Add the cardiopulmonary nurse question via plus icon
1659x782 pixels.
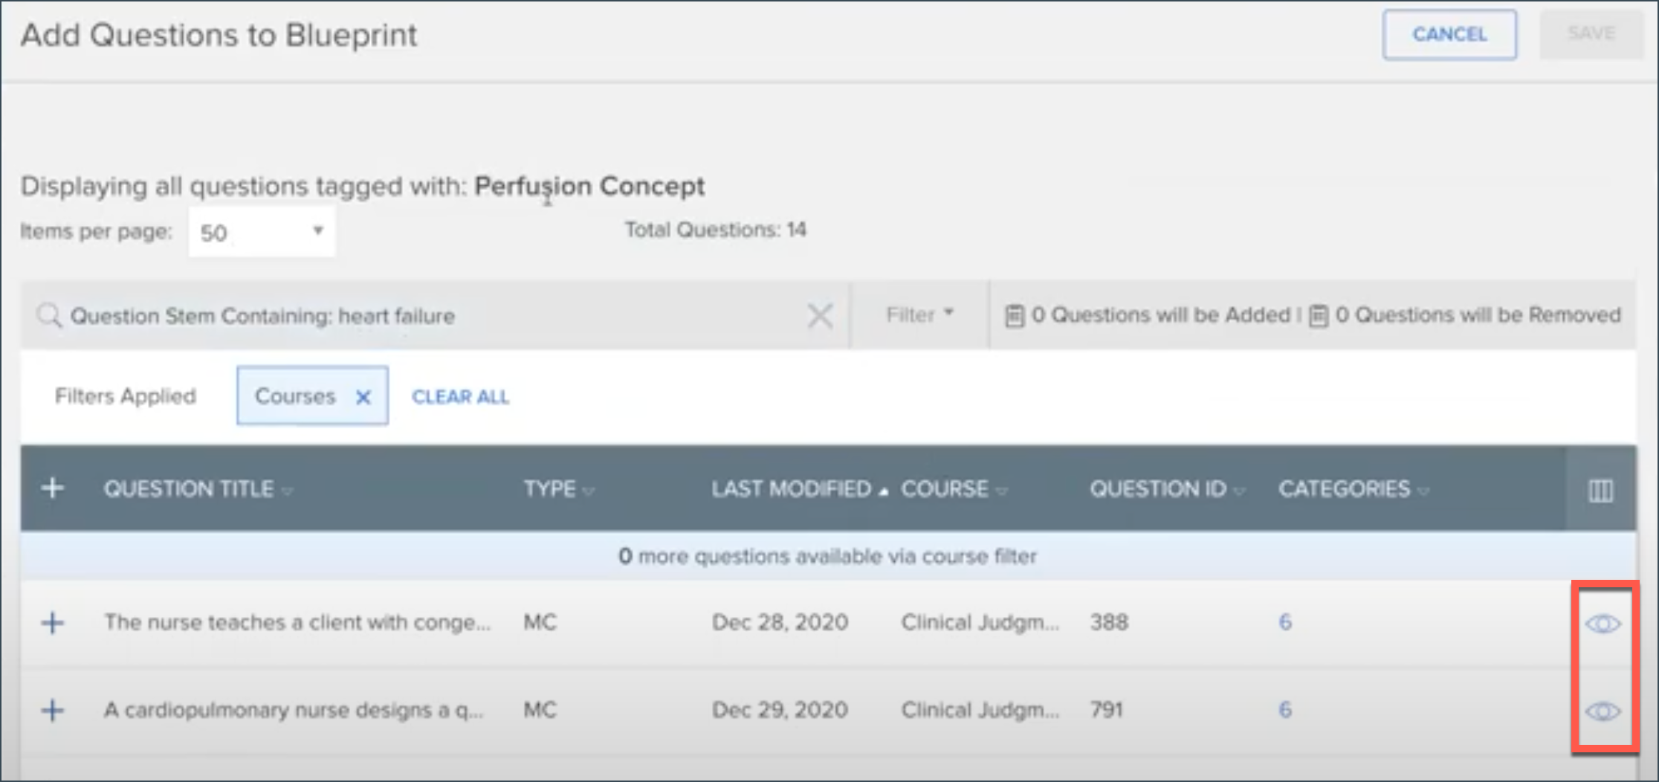53,711
